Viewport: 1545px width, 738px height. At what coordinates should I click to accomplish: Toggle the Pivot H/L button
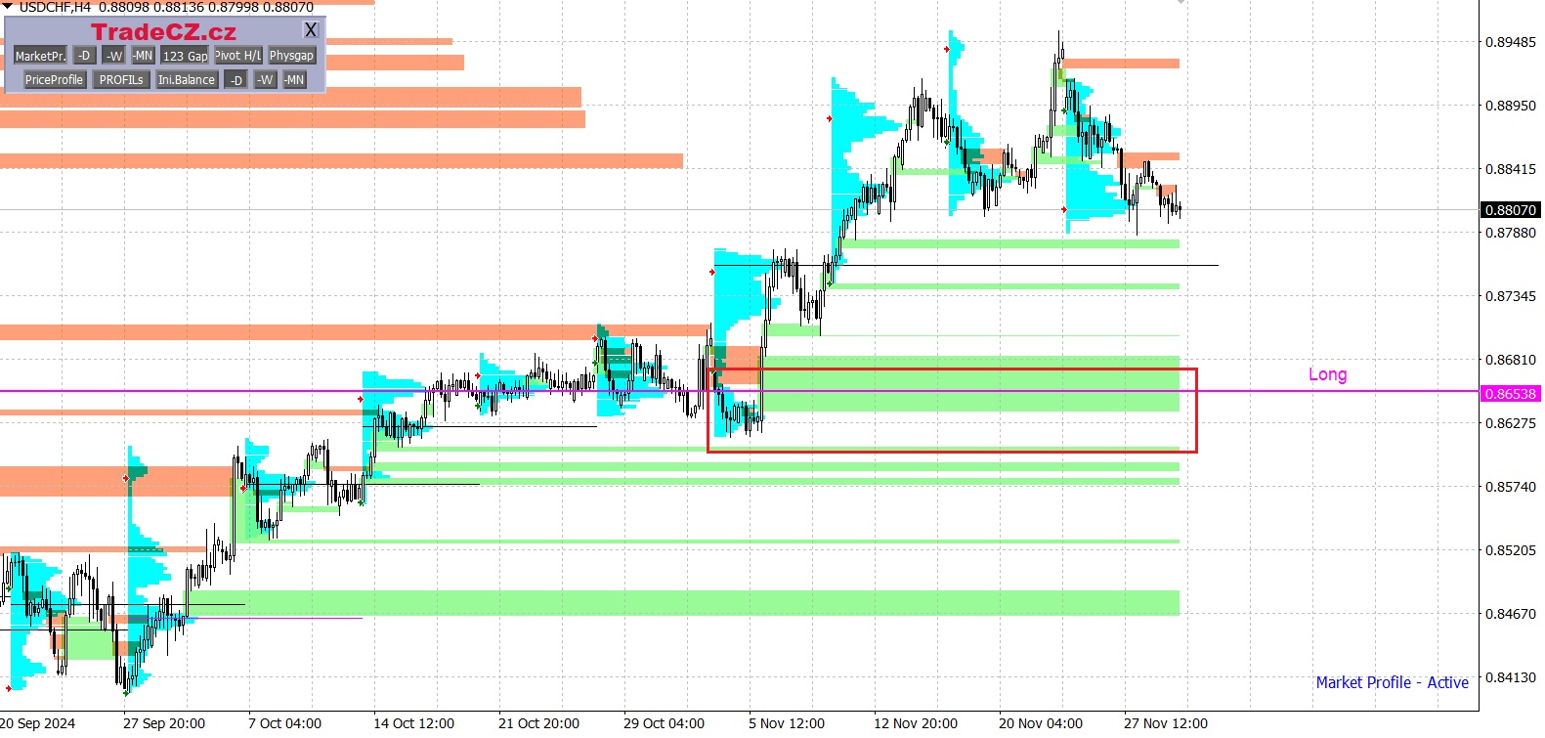point(238,56)
